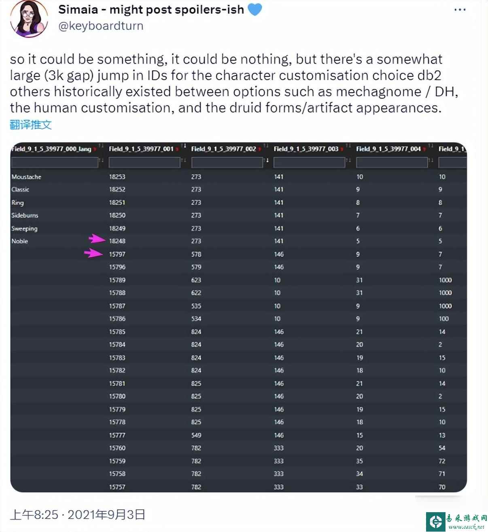Click Simaia's profile avatar picture
Image resolution: width=488 pixels, height=532 pixels.
pyautogui.click(x=30, y=18)
